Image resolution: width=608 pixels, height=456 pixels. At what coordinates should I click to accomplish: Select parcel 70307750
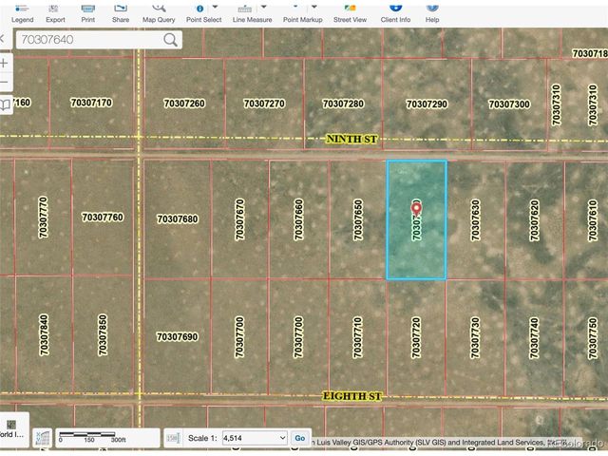coord(593,338)
